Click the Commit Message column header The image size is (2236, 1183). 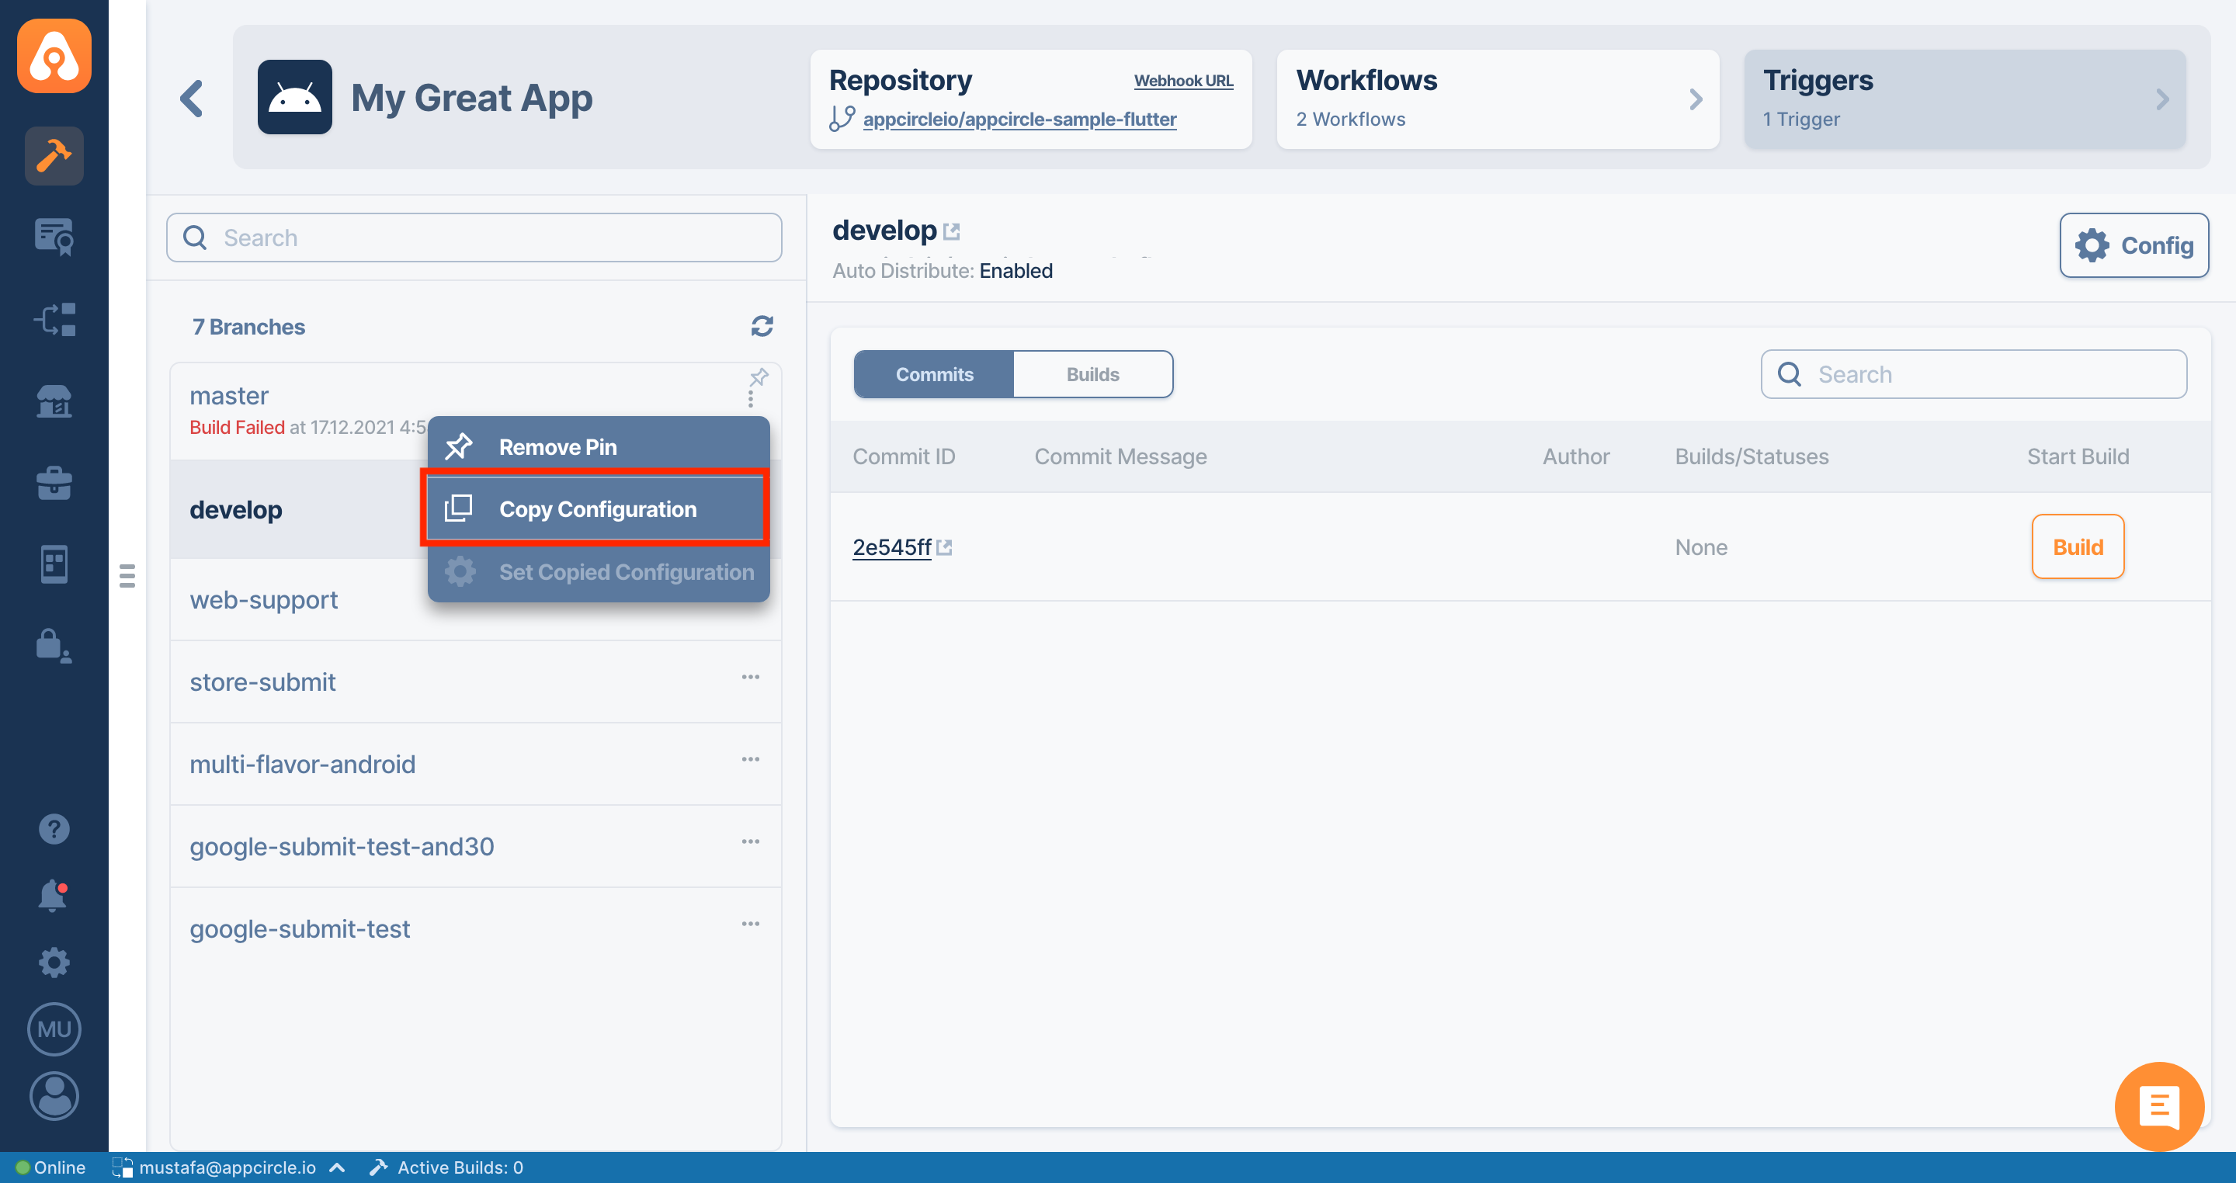(x=1120, y=456)
